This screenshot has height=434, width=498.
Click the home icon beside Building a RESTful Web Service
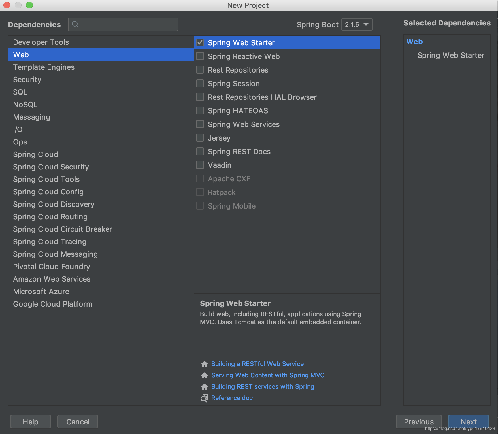204,364
